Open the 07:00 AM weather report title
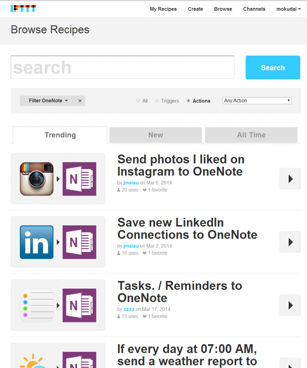The image size is (307, 368). pos(187,355)
